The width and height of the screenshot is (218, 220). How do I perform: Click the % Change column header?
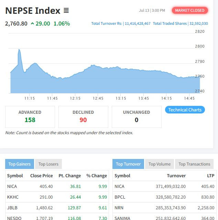97,176
